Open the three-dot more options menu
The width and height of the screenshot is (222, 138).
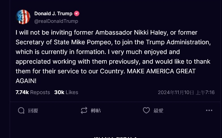click(209, 110)
